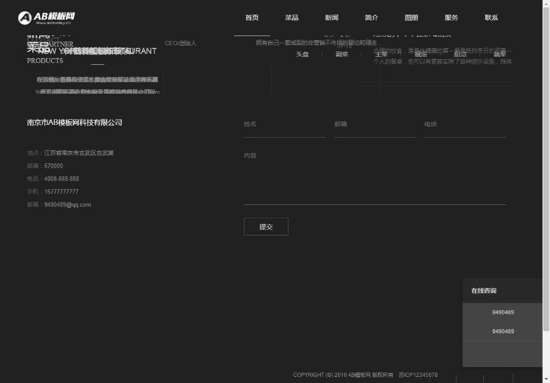This screenshot has height=383, width=550.
Task: Click the address 江苏省南京市玄武区玄武湖
Action: point(79,153)
